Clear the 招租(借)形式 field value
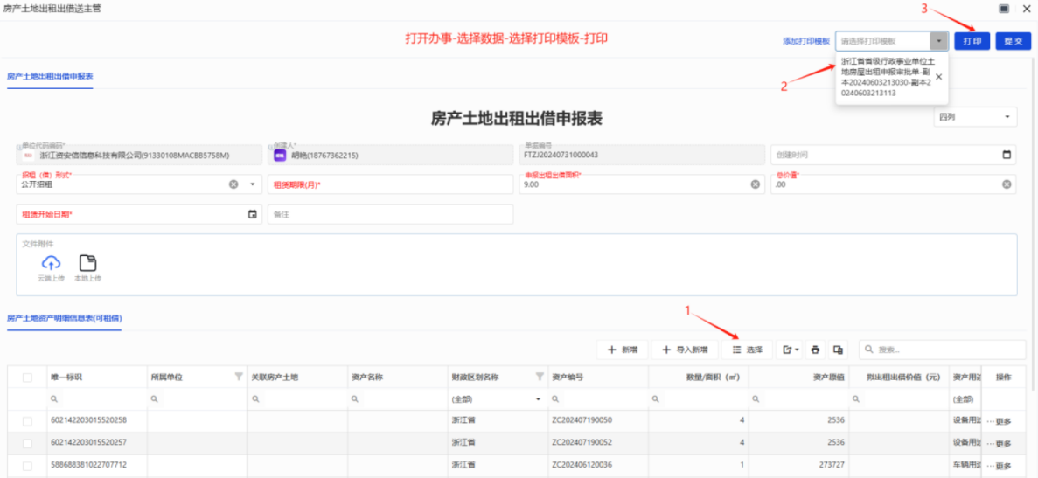This screenshot has height=478, width=1038. point(233,184)
